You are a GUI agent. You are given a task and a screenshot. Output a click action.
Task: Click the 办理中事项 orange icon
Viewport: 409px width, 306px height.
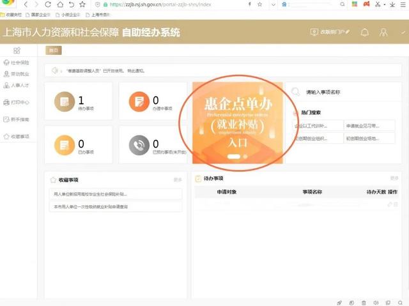(x=138, y=101)
